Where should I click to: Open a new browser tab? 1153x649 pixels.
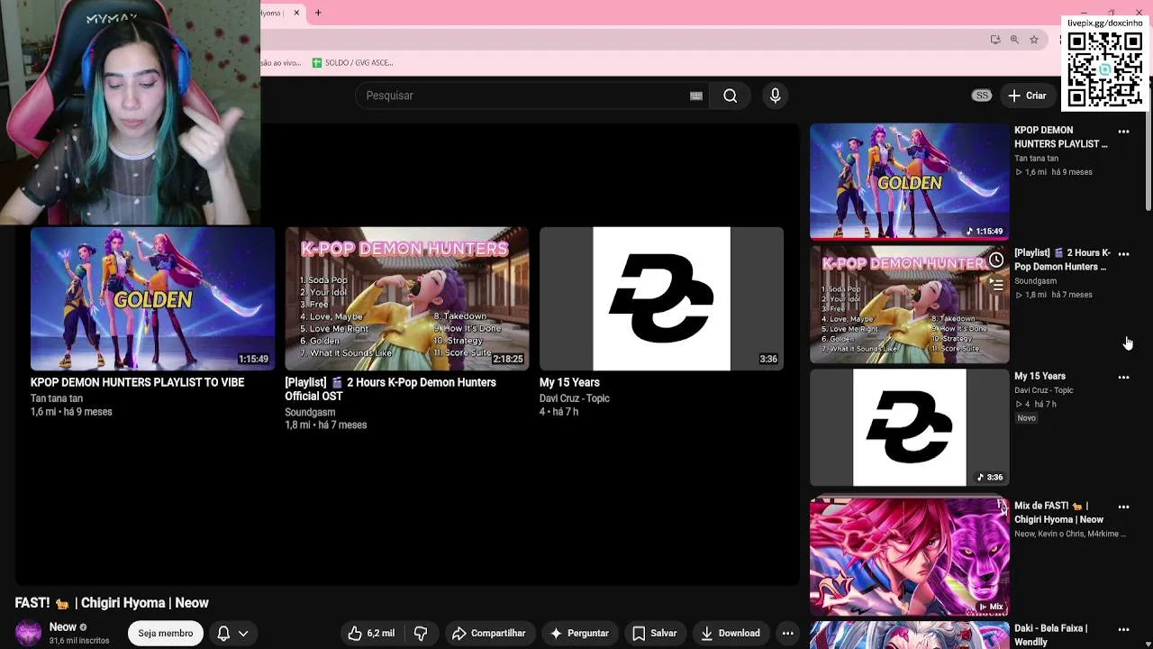(x=318, y=13)
